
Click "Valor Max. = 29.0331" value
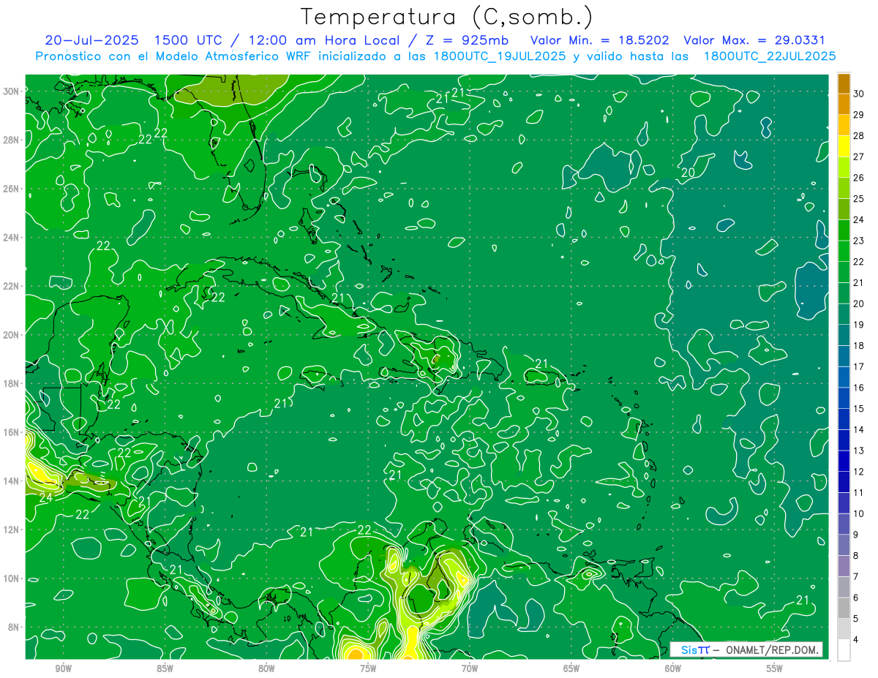[754, 40]
